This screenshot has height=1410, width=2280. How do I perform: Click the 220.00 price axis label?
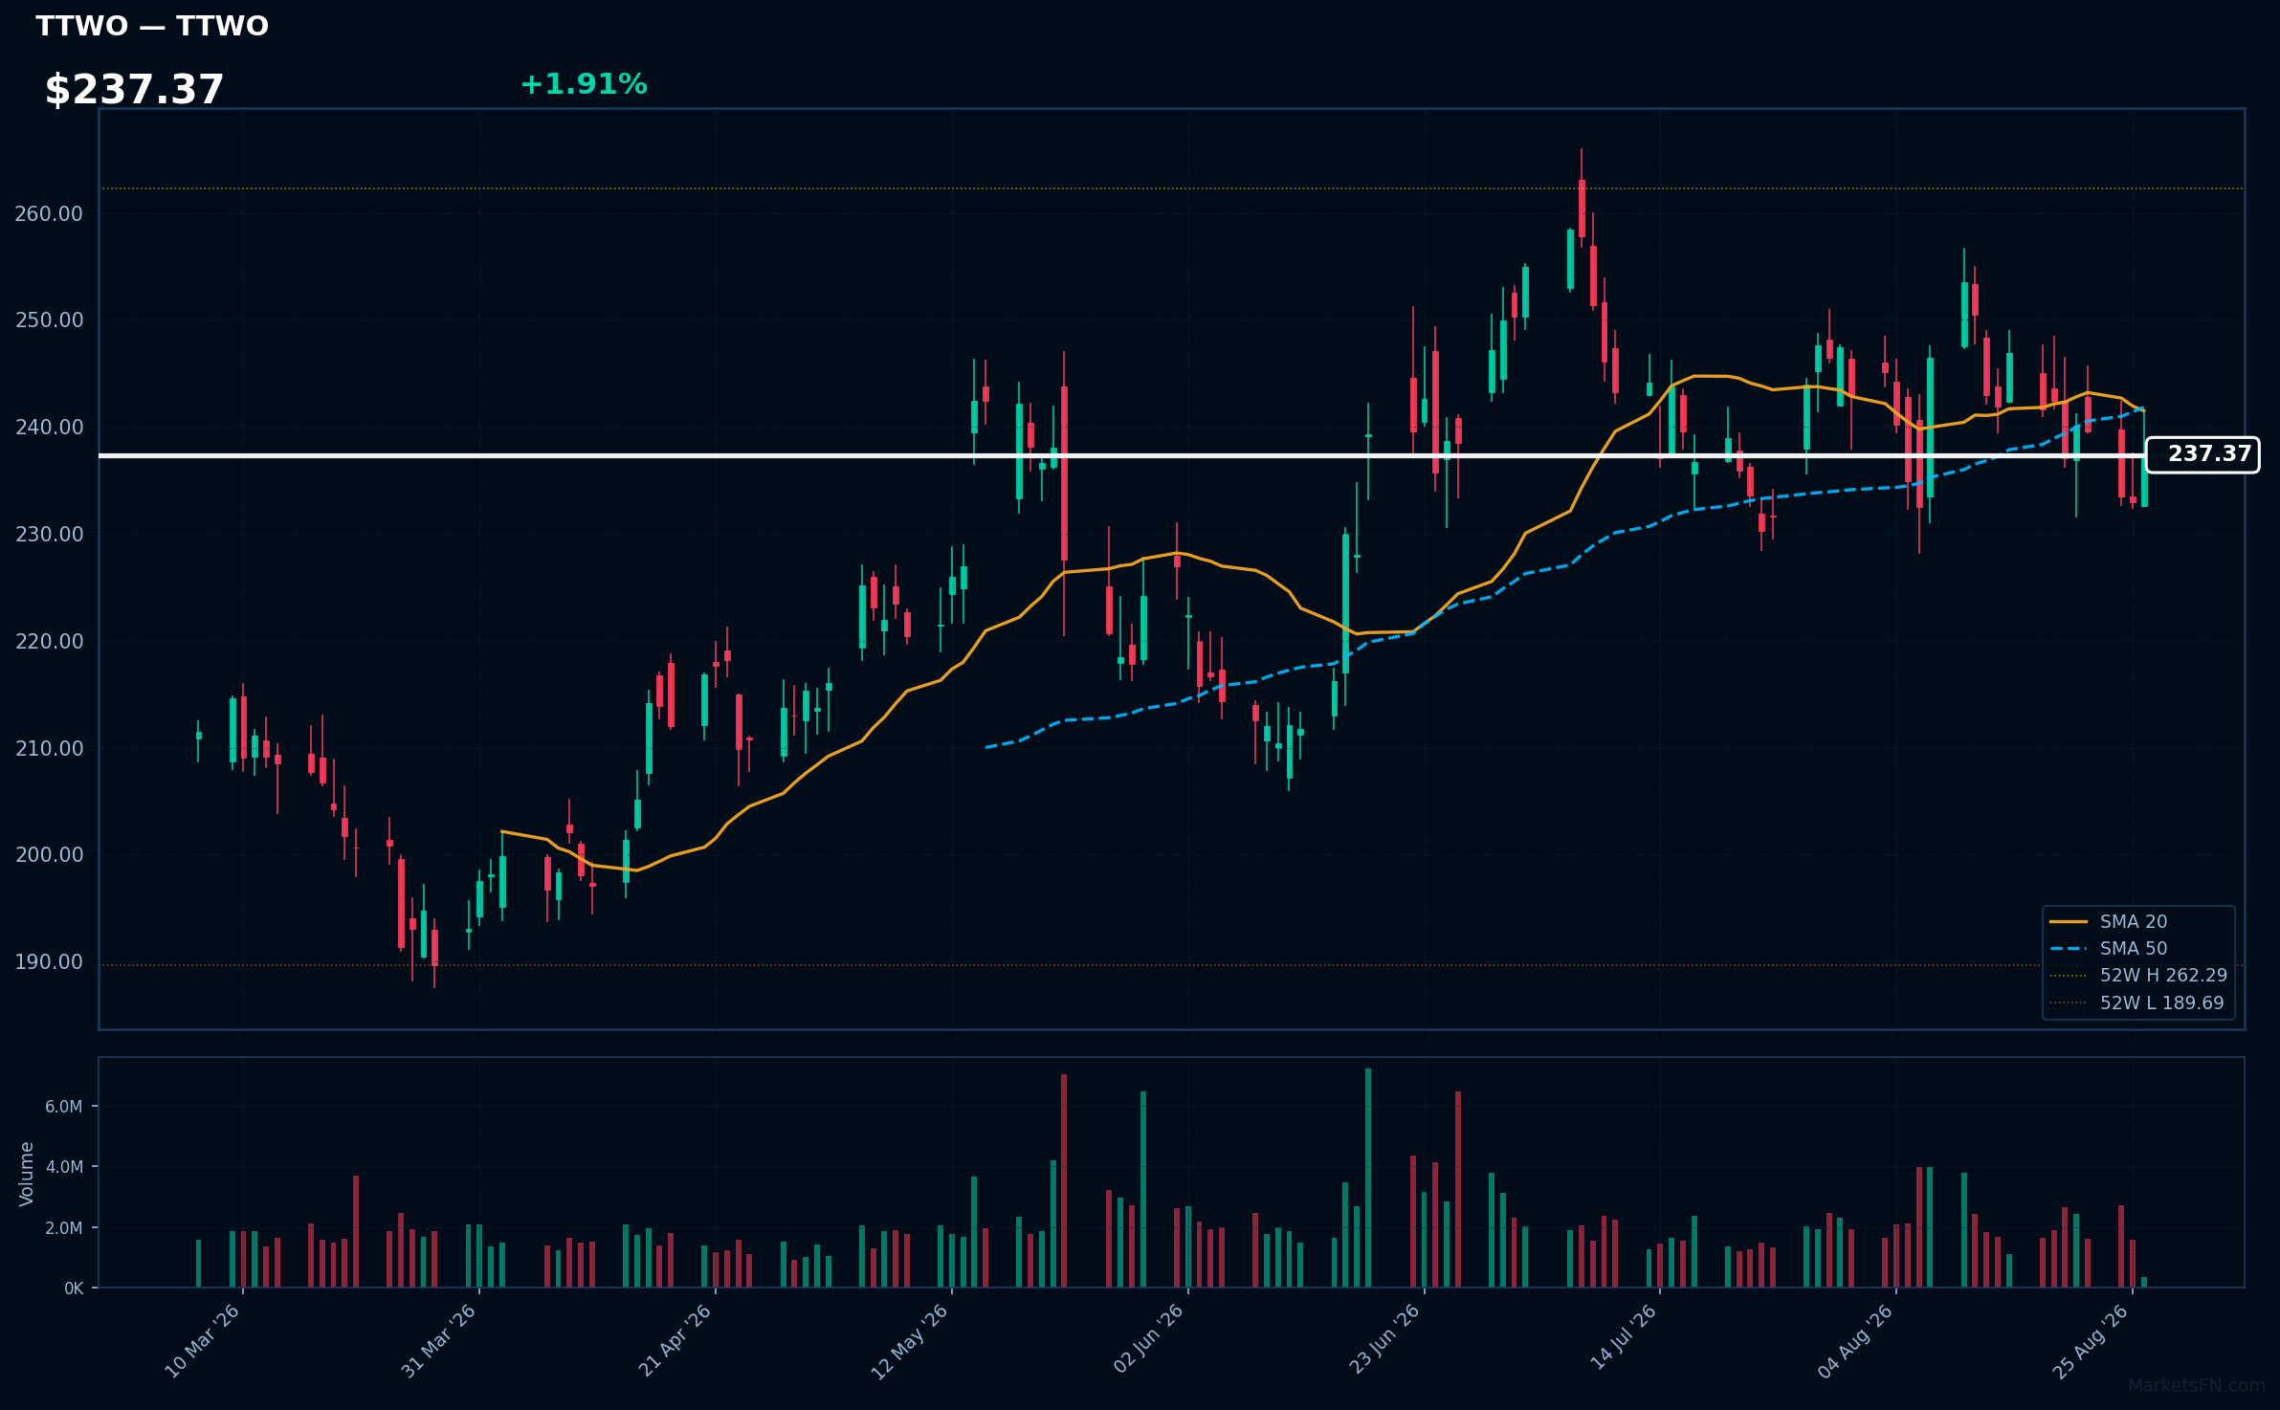[x=49, y=641]
